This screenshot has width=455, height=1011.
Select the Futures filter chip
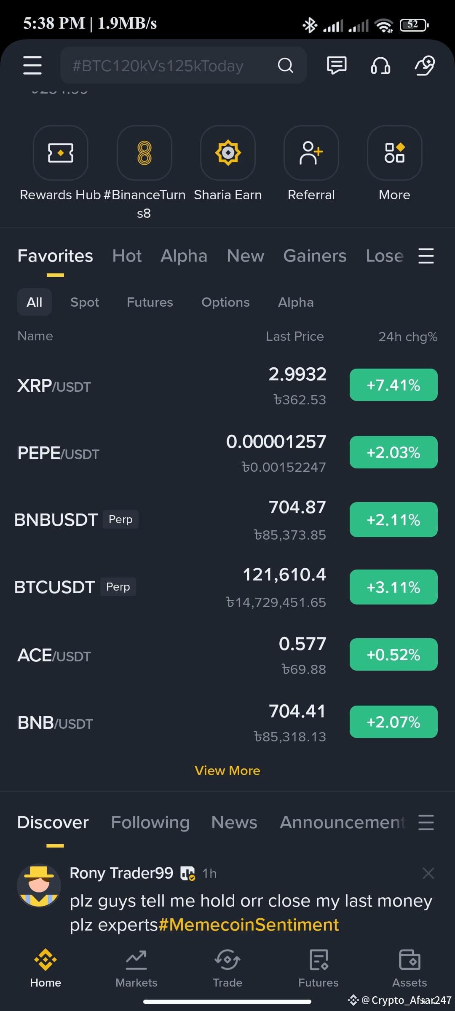tap(150, 302)
